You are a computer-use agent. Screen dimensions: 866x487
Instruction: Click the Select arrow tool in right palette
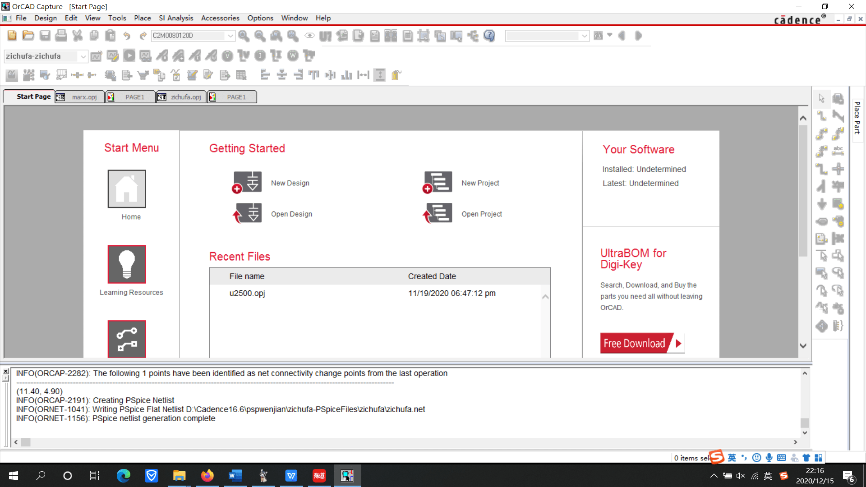pos(822,98)
